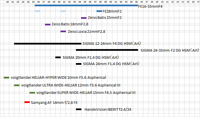Viewport: 200px width, 117px height.
Task: Select black bar for HandeVision IBERIT
Action: tap(79, 109)
